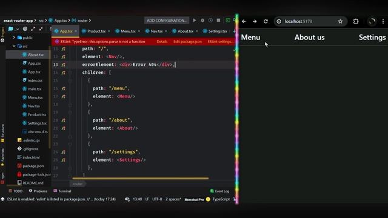Viewport: 388px width, 218px height.
Task: Close the App.tsx tab
Action: 76,31
